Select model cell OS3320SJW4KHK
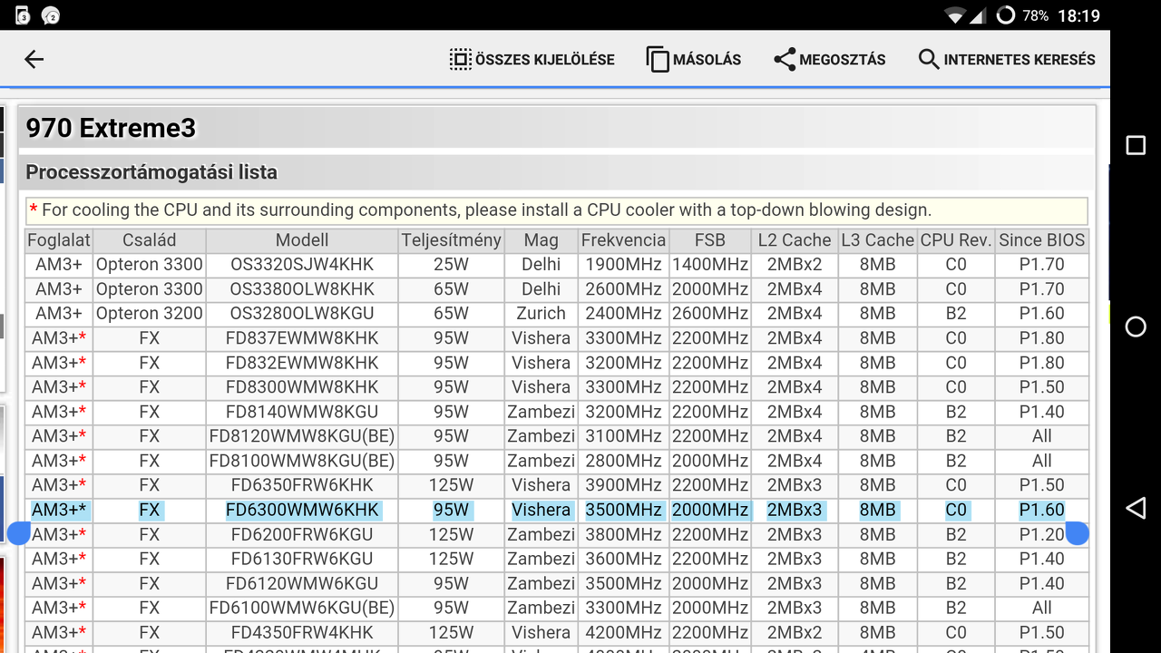Viewport: 1161px width, 653px height. point(302,265)
